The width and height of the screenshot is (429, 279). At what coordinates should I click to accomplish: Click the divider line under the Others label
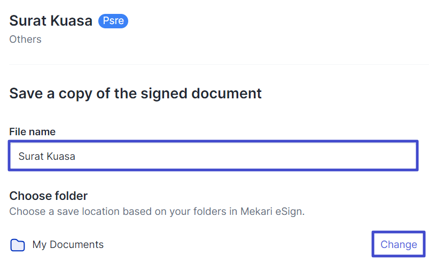214,64
